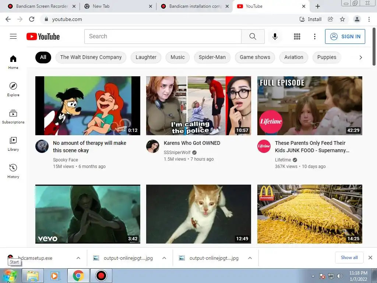
Task: Click the Chrome taskbar icon
Action: click(x=78, y=276)
